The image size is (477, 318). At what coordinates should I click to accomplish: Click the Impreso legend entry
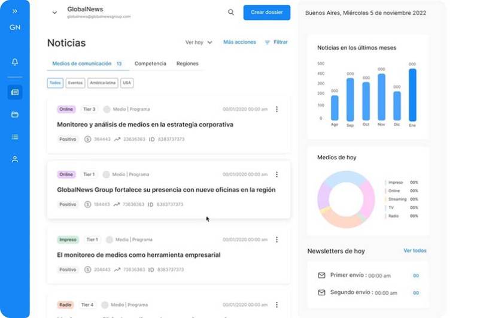point(401,183)
